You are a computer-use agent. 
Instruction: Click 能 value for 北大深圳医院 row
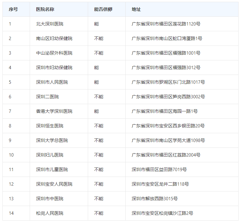pyautogui.click(x=96, y=24)
